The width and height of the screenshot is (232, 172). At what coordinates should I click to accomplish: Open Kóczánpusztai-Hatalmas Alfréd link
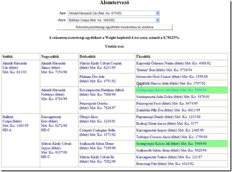click(x=101, y=92)
